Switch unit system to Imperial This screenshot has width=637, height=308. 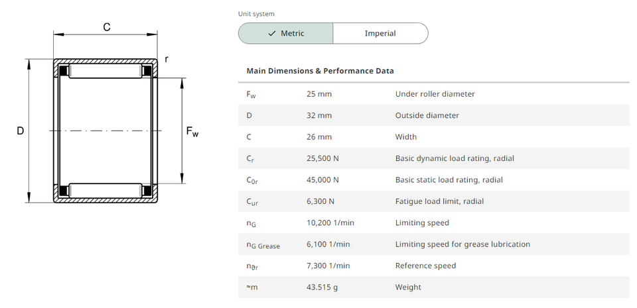point(380,33)
